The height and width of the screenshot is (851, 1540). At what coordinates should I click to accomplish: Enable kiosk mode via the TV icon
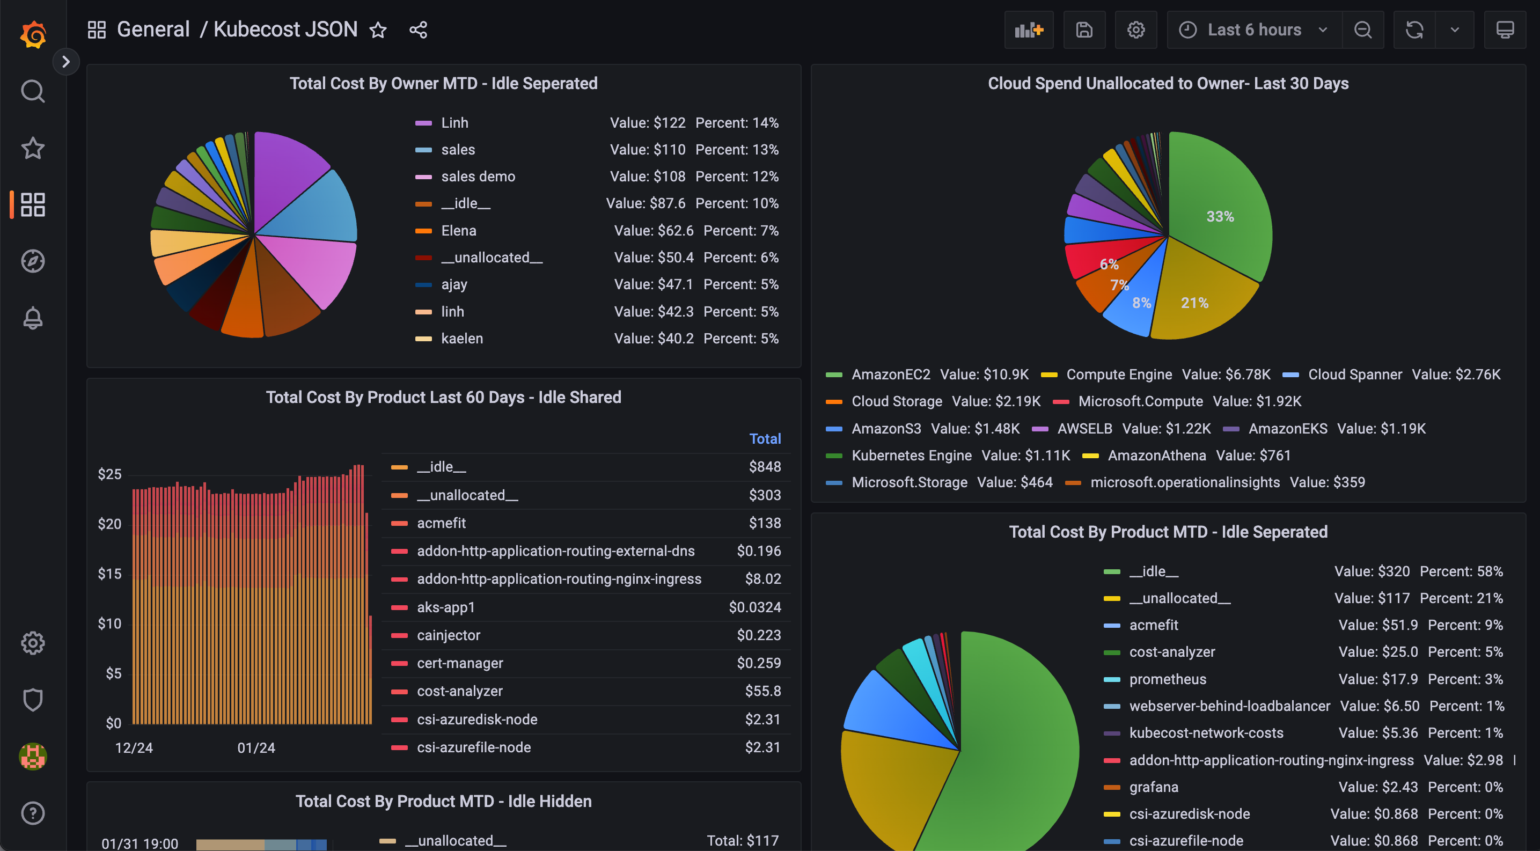pos(1505,30)
